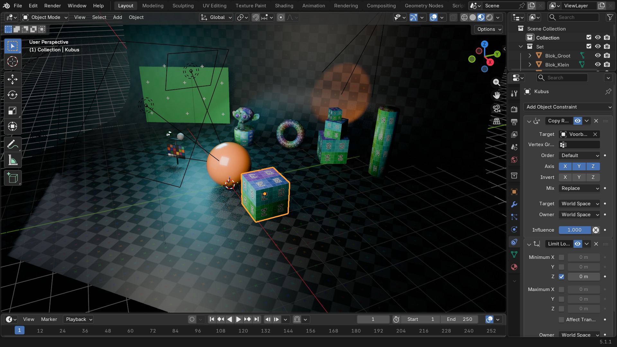The image size is (617, 347).
Task: Hide Blok_Groot with its eye icon
Action: [x=598, y=56]
